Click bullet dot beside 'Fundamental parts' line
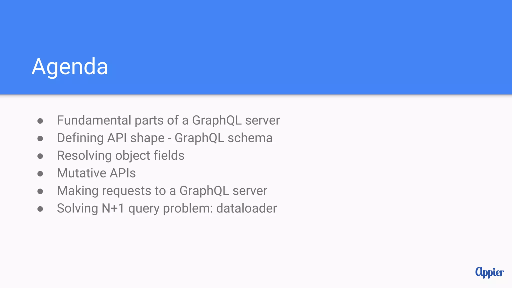 [x=40, y=121]
